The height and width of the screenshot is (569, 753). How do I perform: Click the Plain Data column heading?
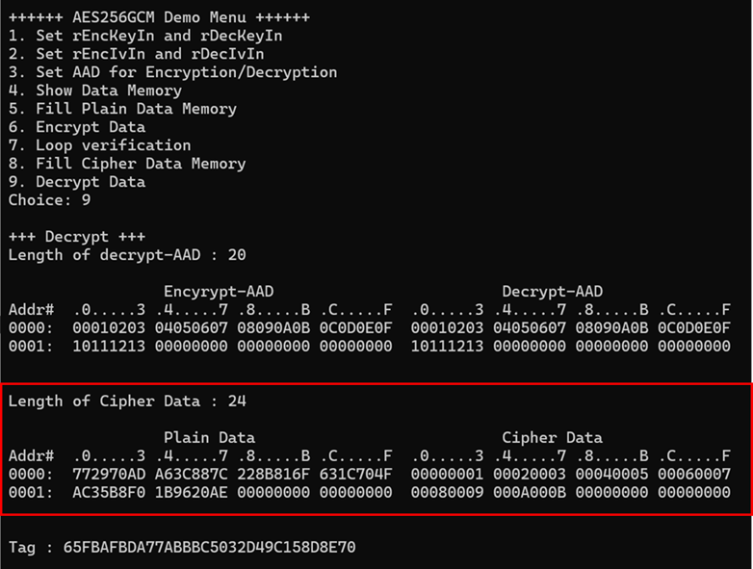[209, 438]
